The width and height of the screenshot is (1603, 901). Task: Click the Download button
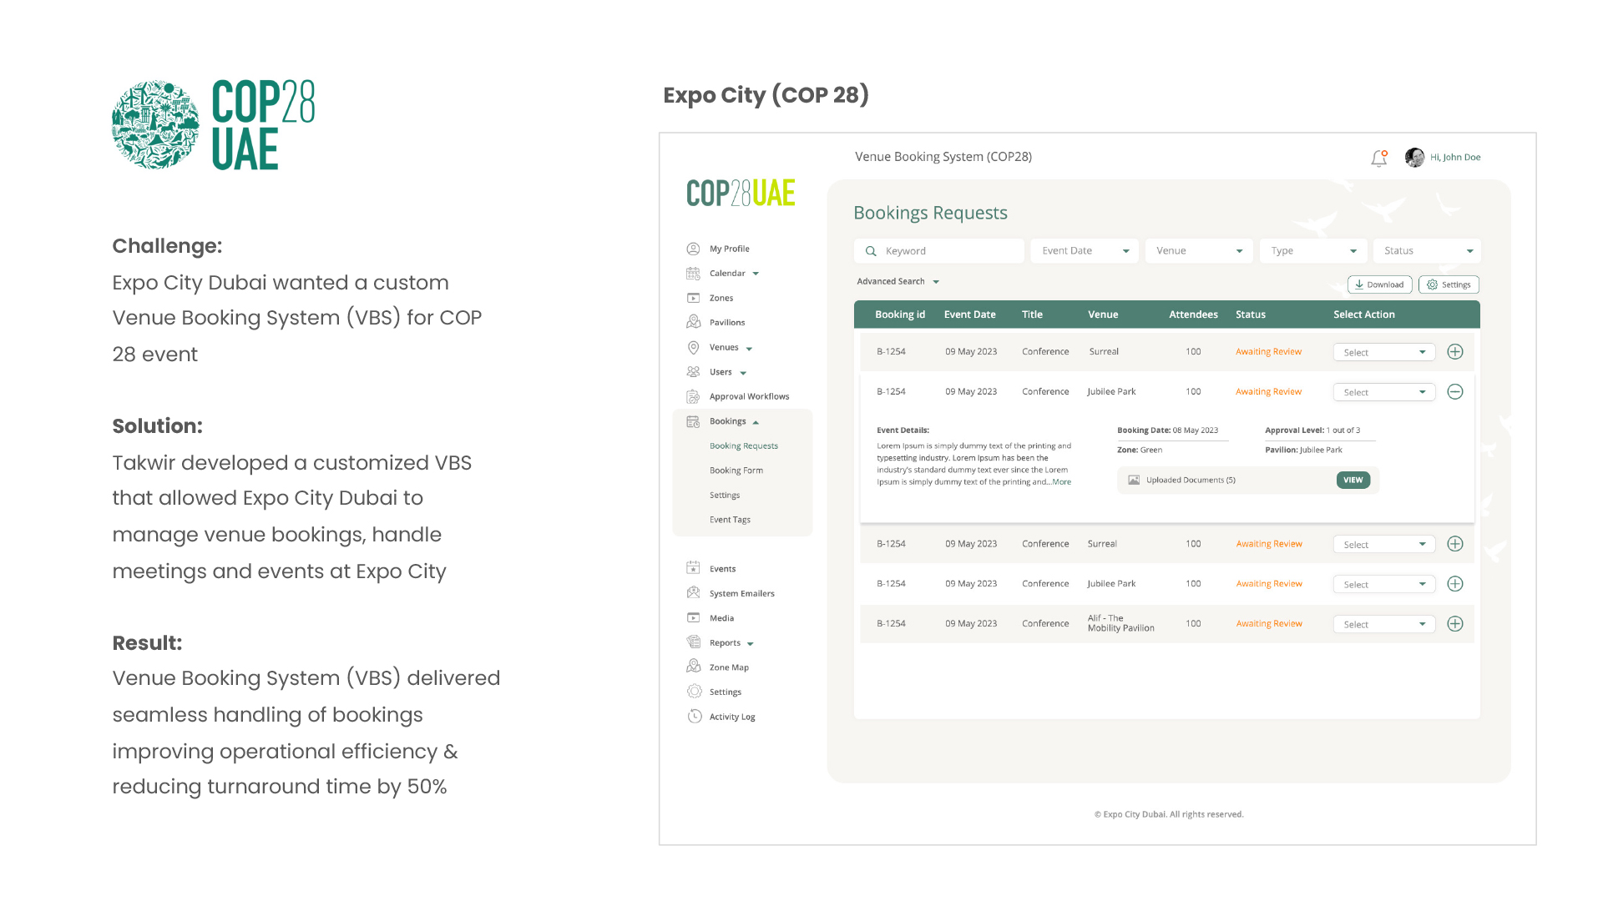[1380, 284]
